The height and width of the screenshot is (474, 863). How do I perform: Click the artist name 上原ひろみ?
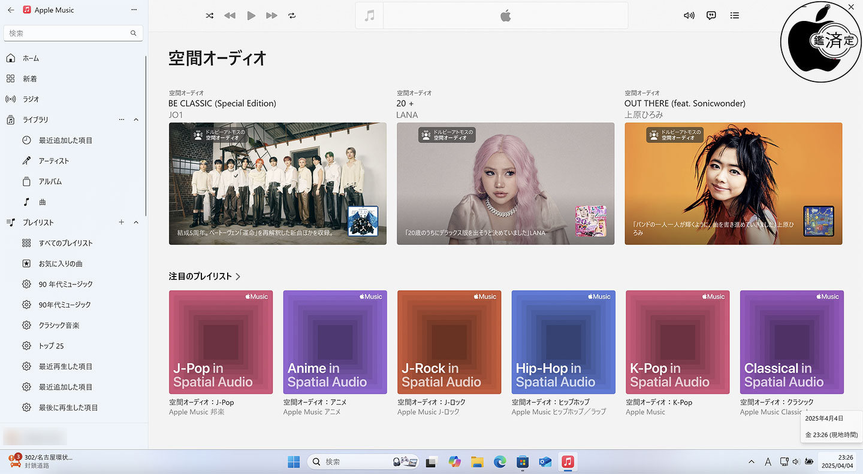tap(644, 115)
